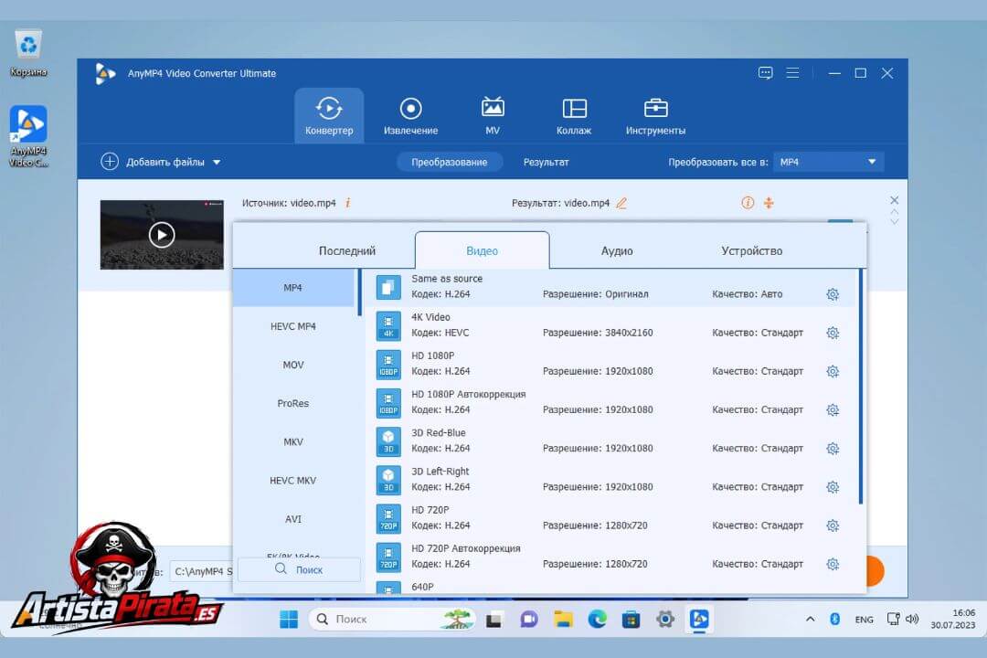Image resolution: width=987 pixels, height=658 pixels.
Task: Open Microsoft Store from taskbar
Action: point(631,620)
